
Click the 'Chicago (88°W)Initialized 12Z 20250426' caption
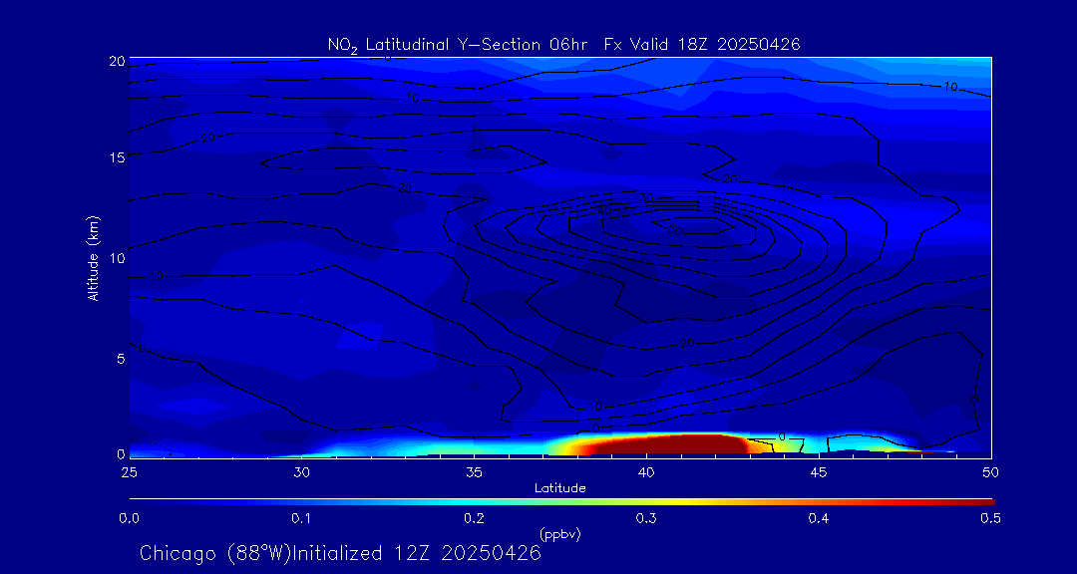pos(340,553)
